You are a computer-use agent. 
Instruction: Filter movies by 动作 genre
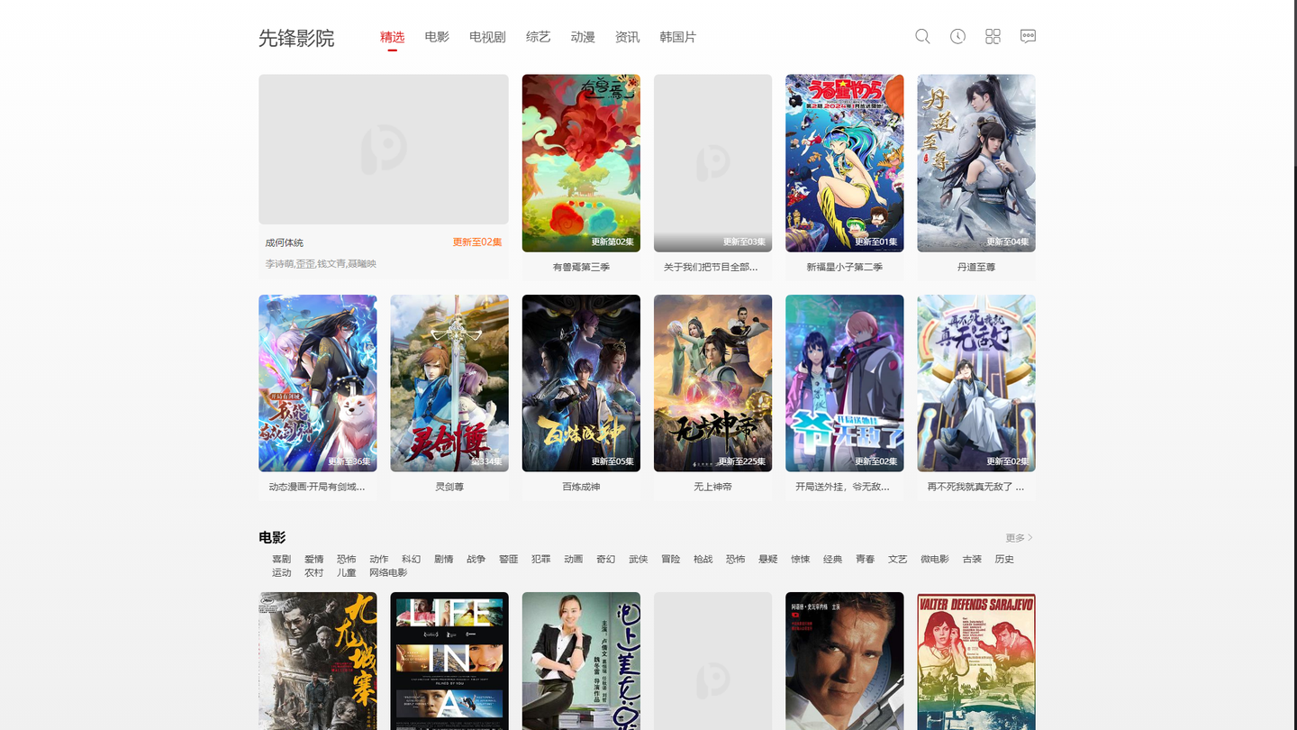tap(379, 559)
